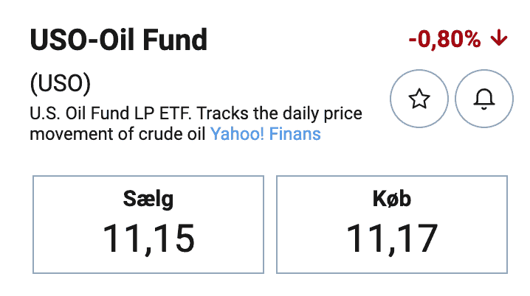This screenshot has height=296, width=530.
Task: Click the buy price 11,17
Action: (x=392, y=239)
